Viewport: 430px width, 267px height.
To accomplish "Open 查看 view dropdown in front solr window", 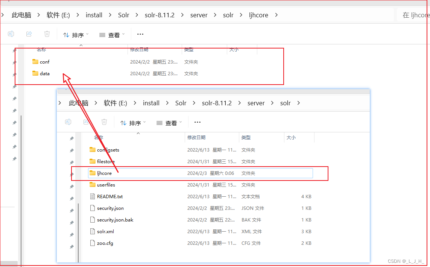I will (169, 123).
